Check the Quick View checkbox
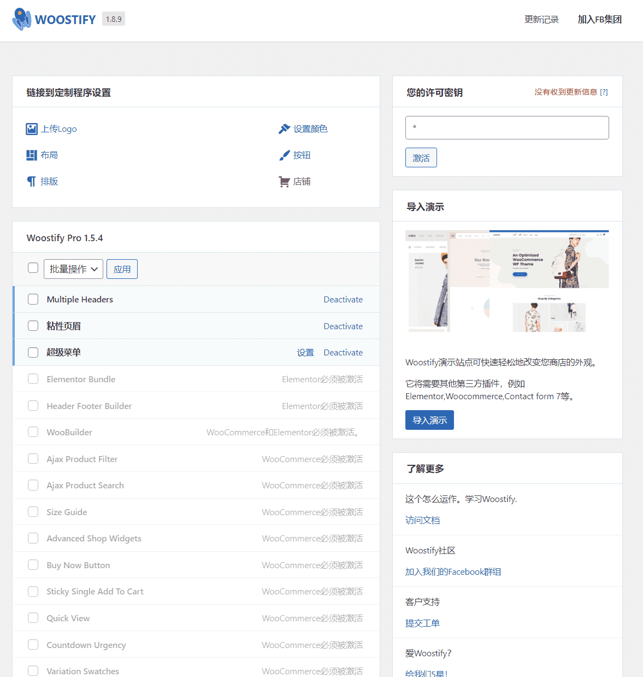This screenshot has height=677, width=643. coord(33,618)
